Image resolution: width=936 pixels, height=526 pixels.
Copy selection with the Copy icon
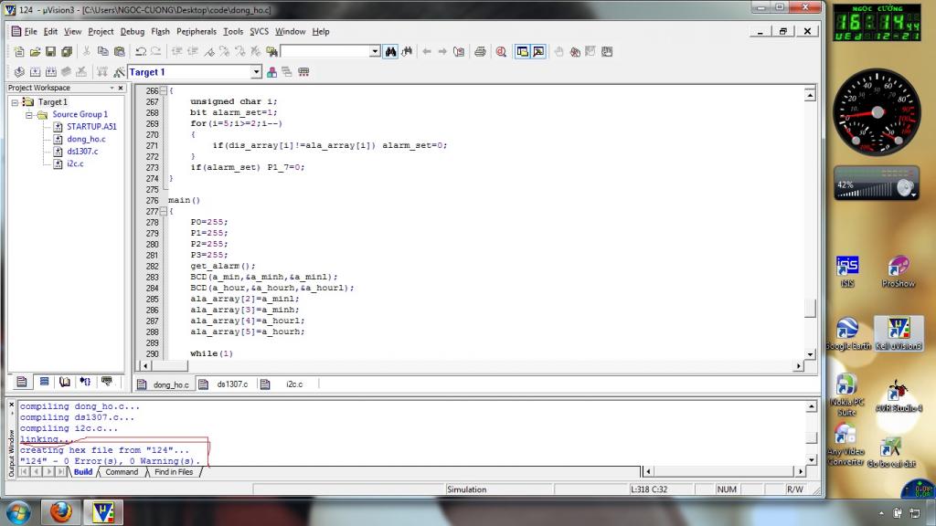[102, 52]
